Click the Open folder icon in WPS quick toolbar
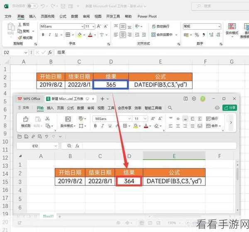This screenshot has width=249, height=232. coord(20,136)
